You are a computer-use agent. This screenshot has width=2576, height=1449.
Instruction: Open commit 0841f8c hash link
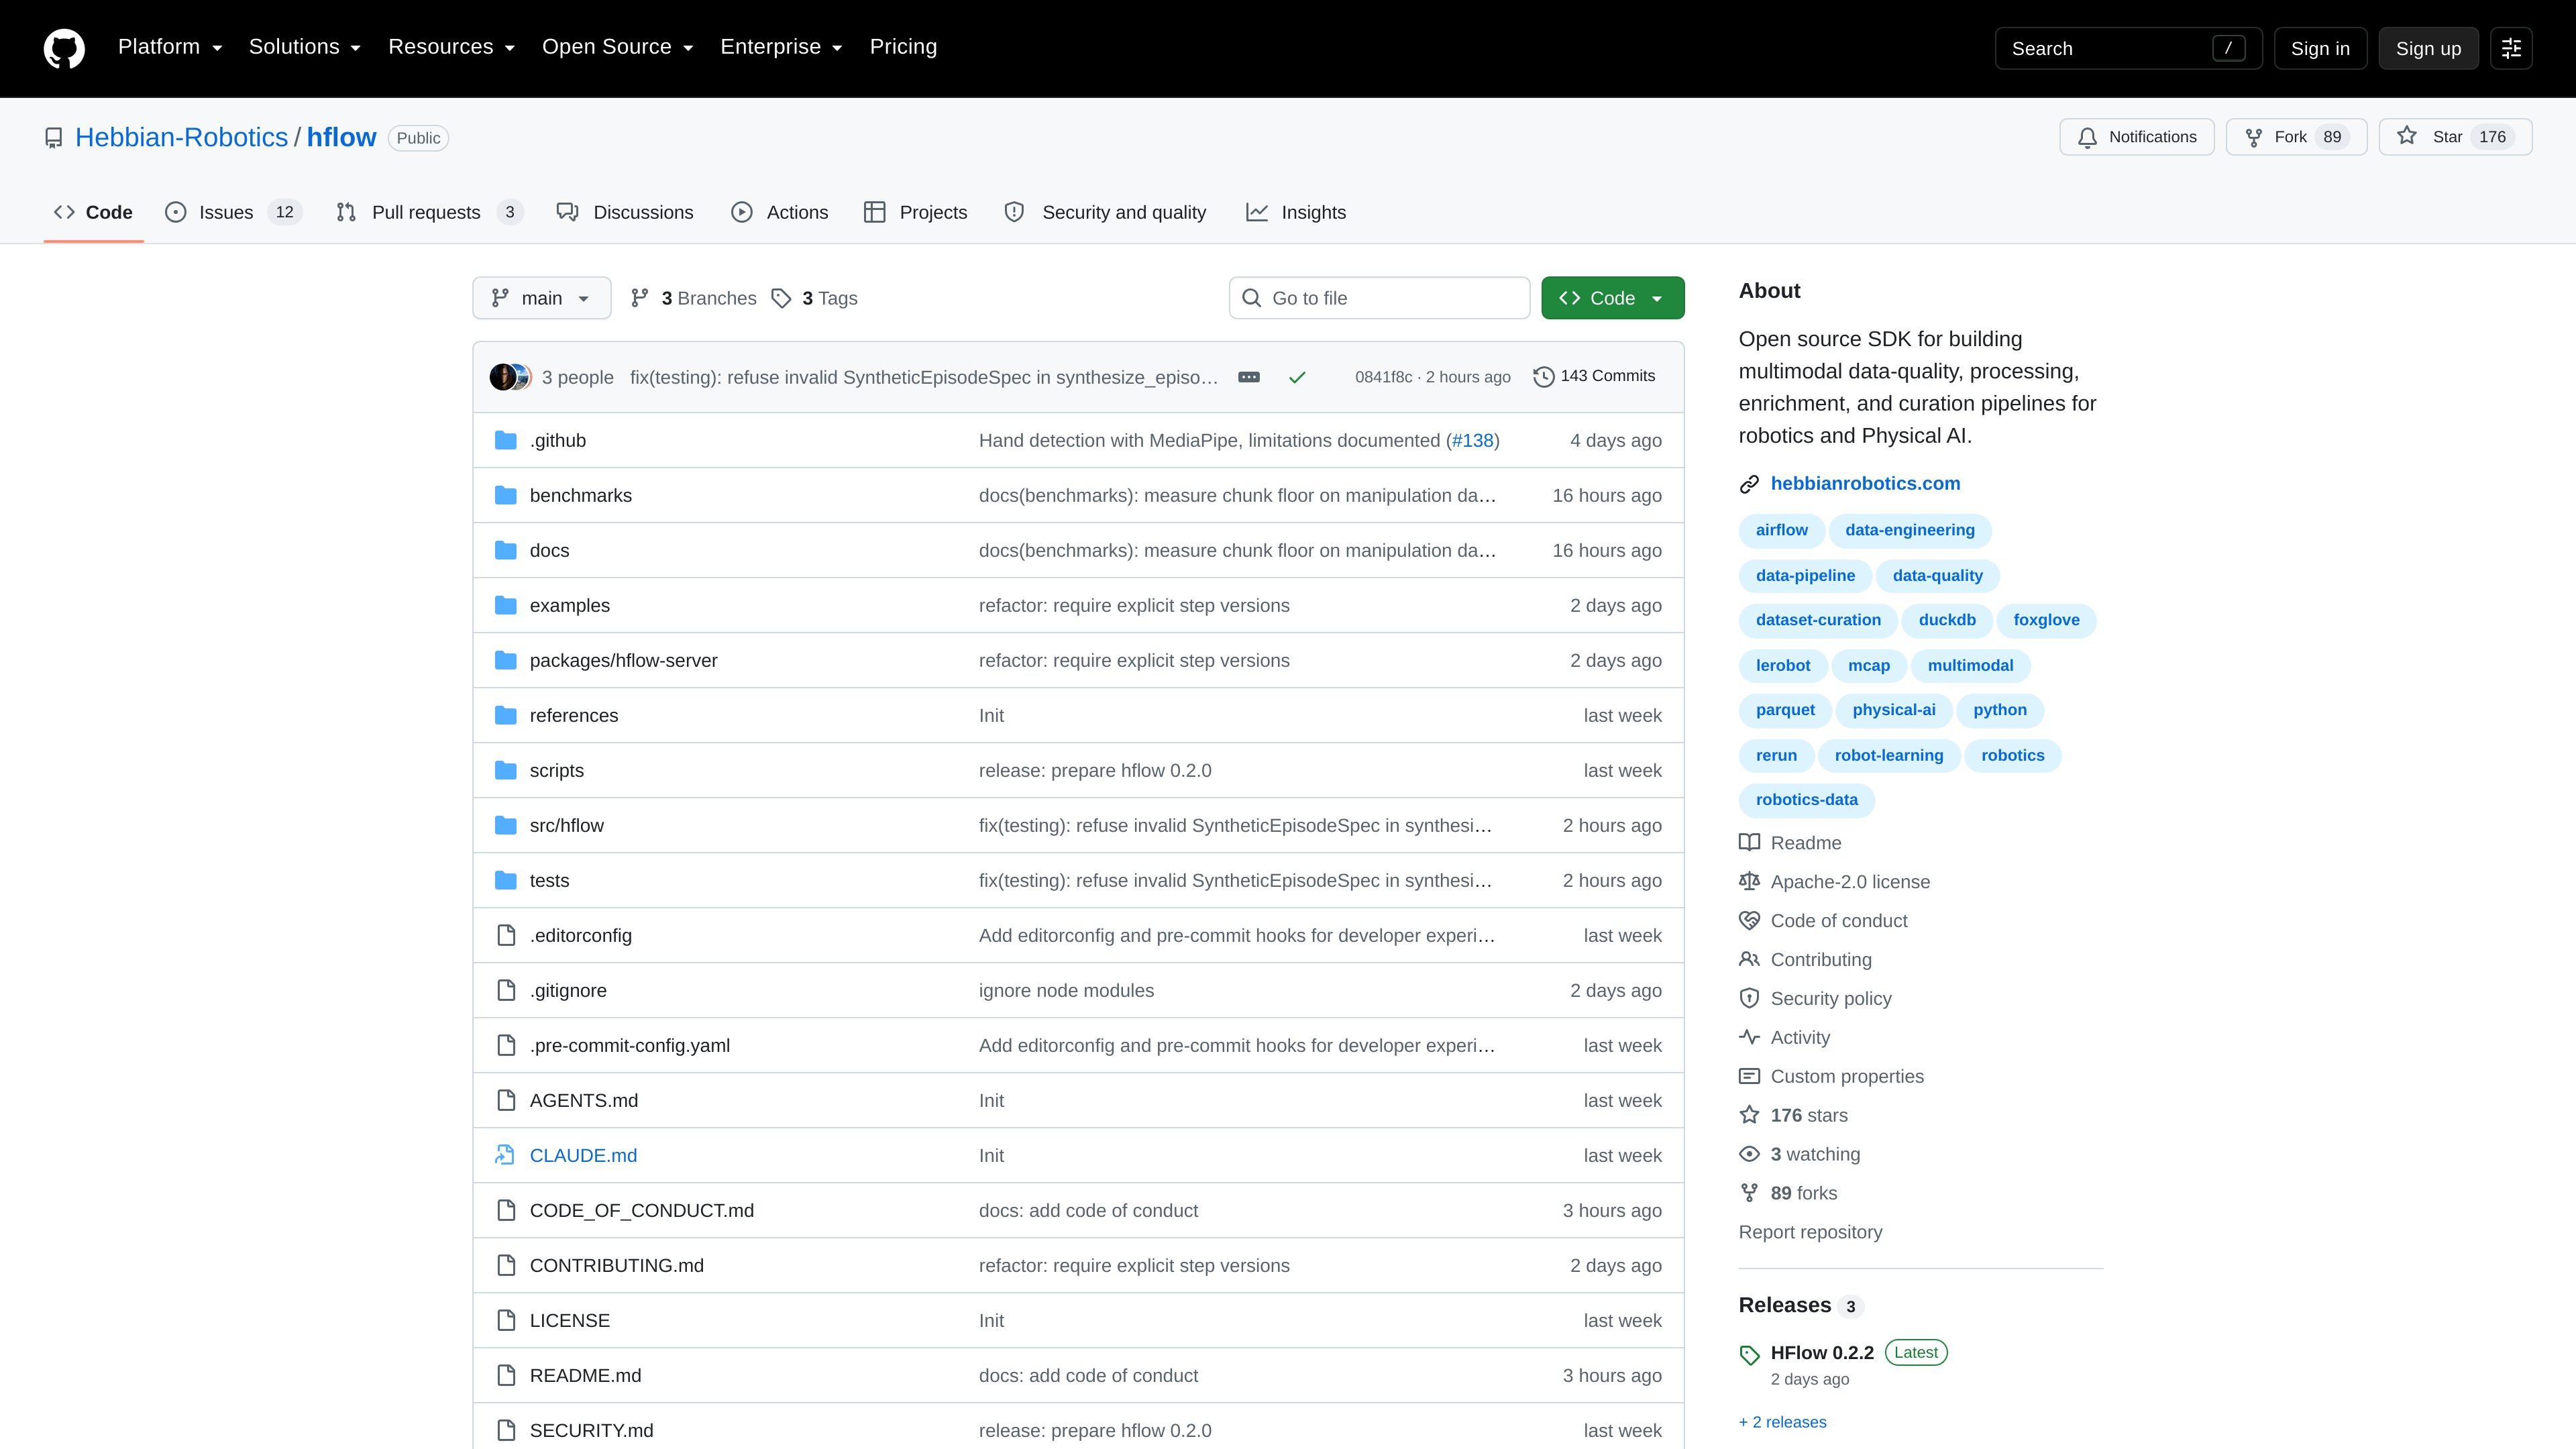click(x=1383, y=377)
